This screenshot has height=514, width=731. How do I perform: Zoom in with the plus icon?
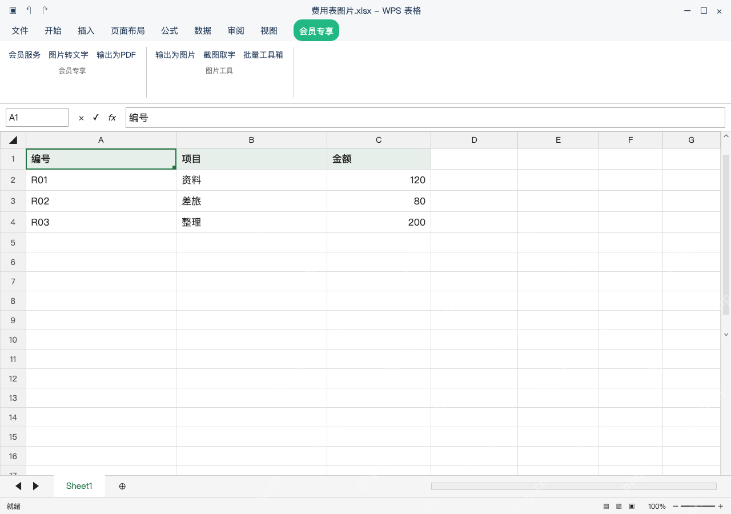coord(721,507)
